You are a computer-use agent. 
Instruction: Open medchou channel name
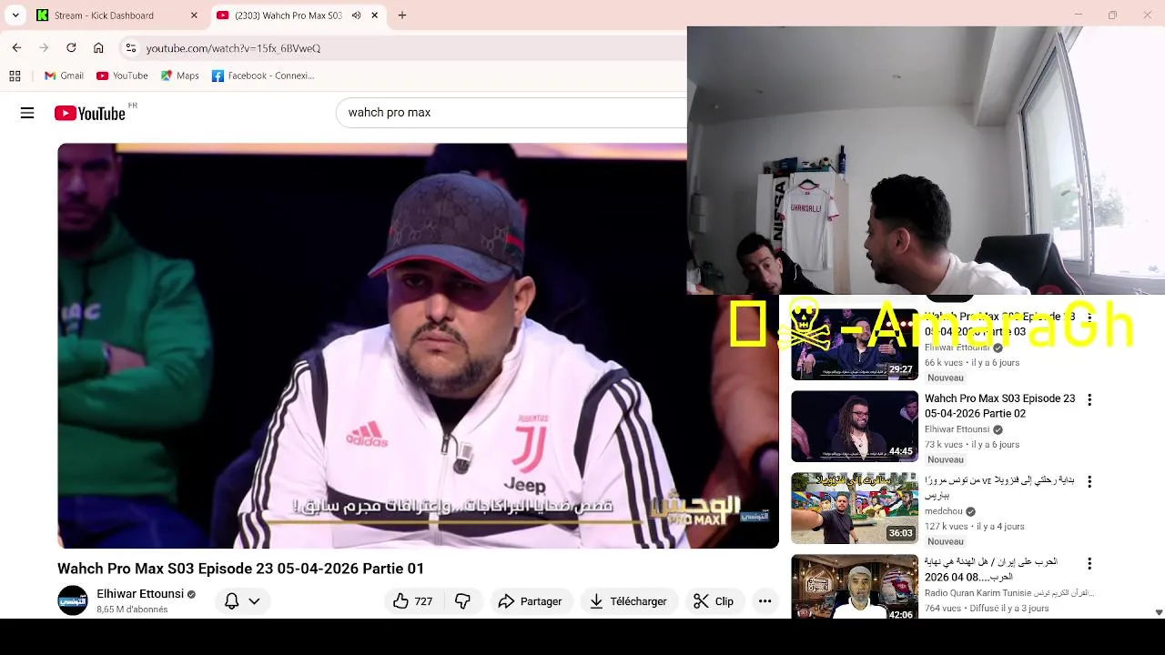943,511
